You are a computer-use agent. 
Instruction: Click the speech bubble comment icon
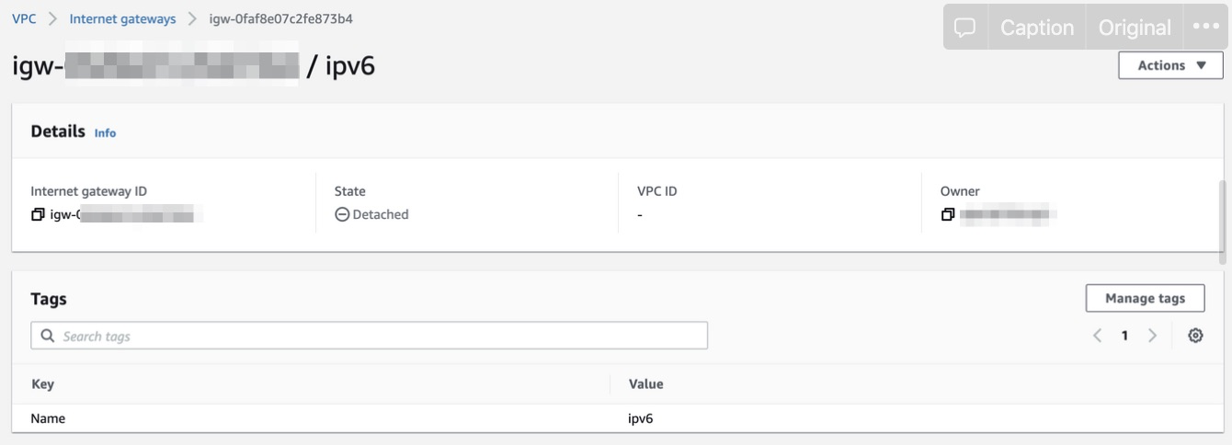[x=964, y=28]
